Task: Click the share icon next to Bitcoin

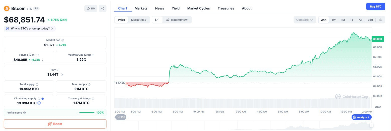Action: tap(103, 8)
